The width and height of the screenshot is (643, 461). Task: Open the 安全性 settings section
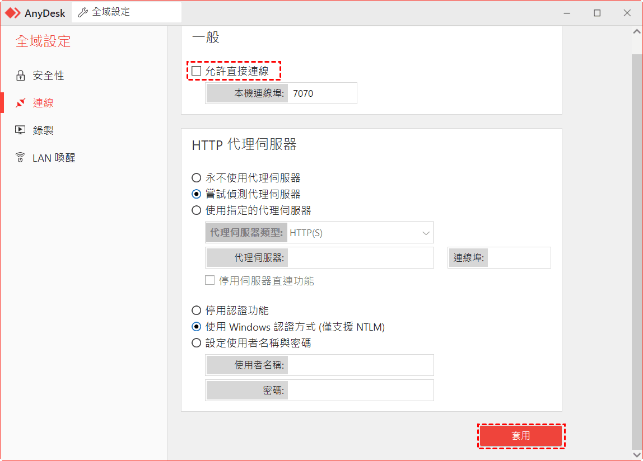48,76
